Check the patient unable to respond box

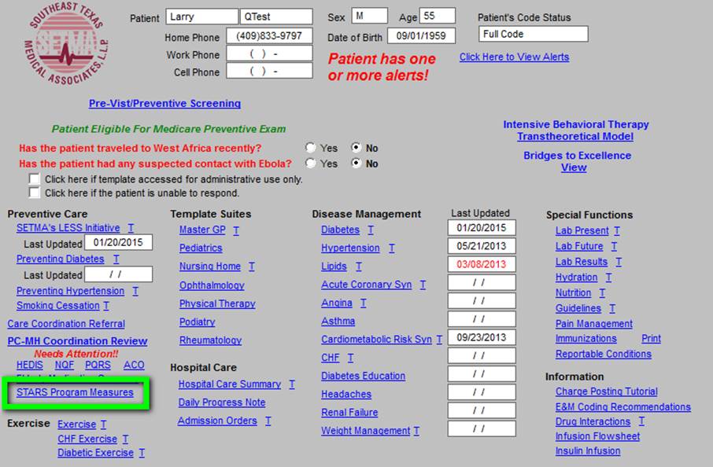coord(34,193)
